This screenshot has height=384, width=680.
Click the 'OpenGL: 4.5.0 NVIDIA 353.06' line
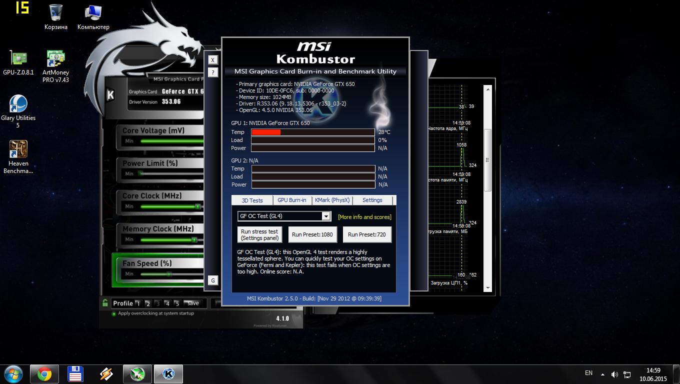click(x=274, y=110)
